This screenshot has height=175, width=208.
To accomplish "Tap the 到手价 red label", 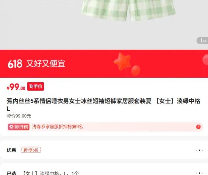I will point(35,87).
